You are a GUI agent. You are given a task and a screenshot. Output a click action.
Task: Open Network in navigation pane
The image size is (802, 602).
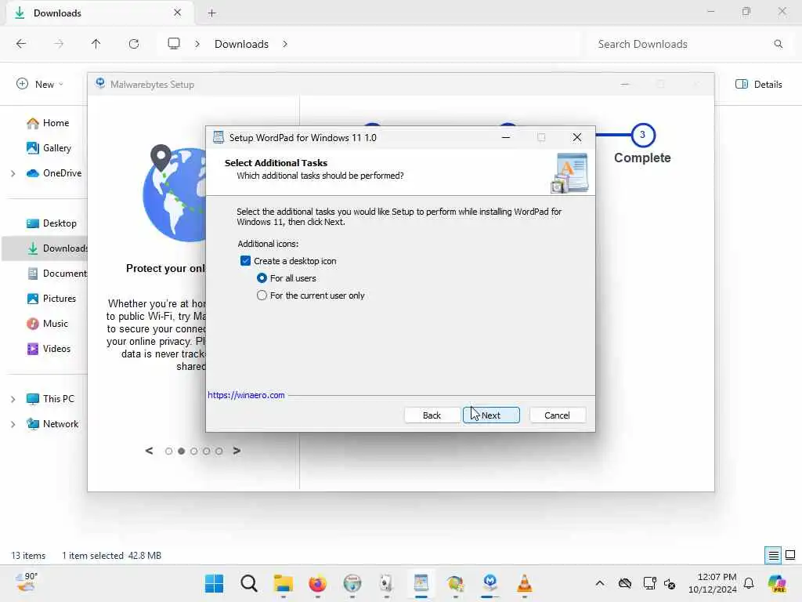click(52, 424)
